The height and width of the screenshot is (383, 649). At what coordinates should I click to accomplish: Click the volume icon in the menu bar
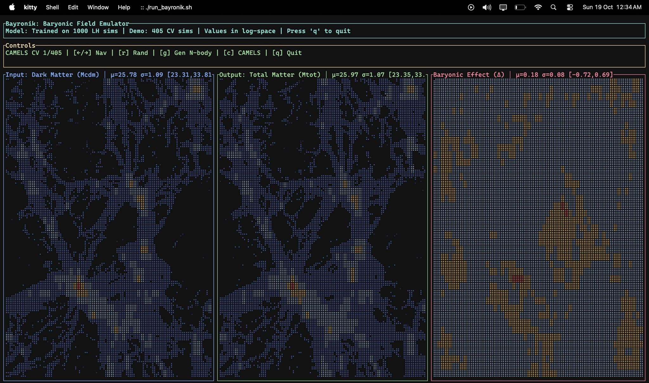pos(486,7)
